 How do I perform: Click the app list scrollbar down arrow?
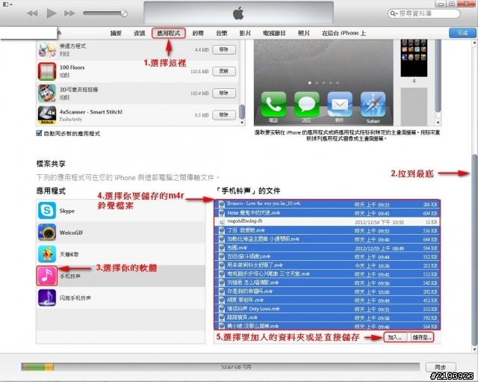coord(242,123)
